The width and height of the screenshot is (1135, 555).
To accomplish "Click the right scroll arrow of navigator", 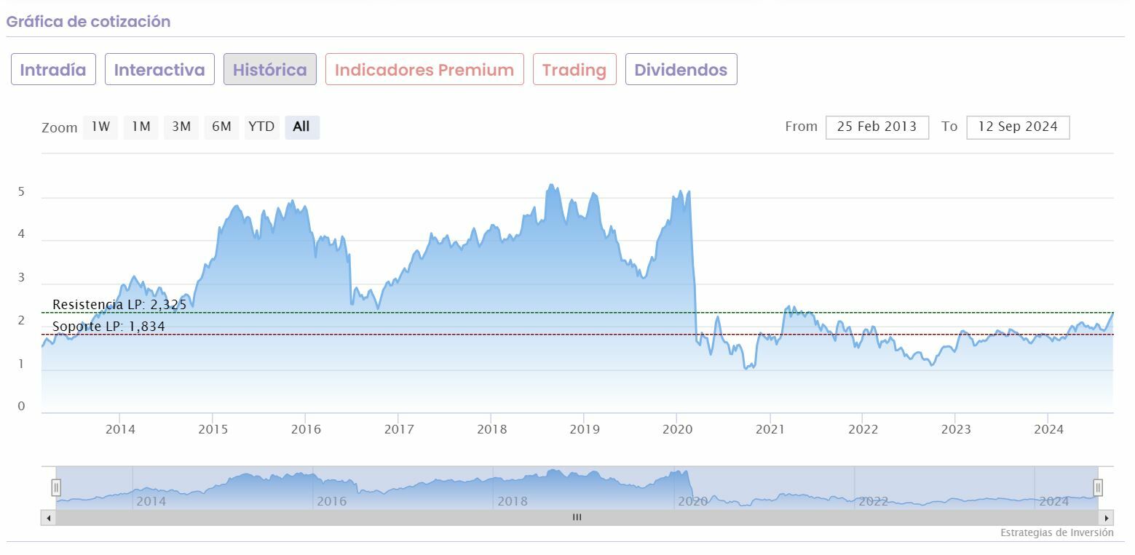I will point(1107,518).
